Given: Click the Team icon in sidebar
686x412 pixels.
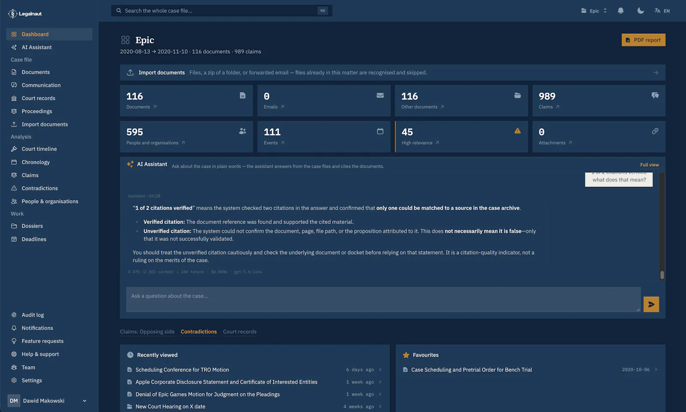Looking at the screenshot, I should [14, 367].
